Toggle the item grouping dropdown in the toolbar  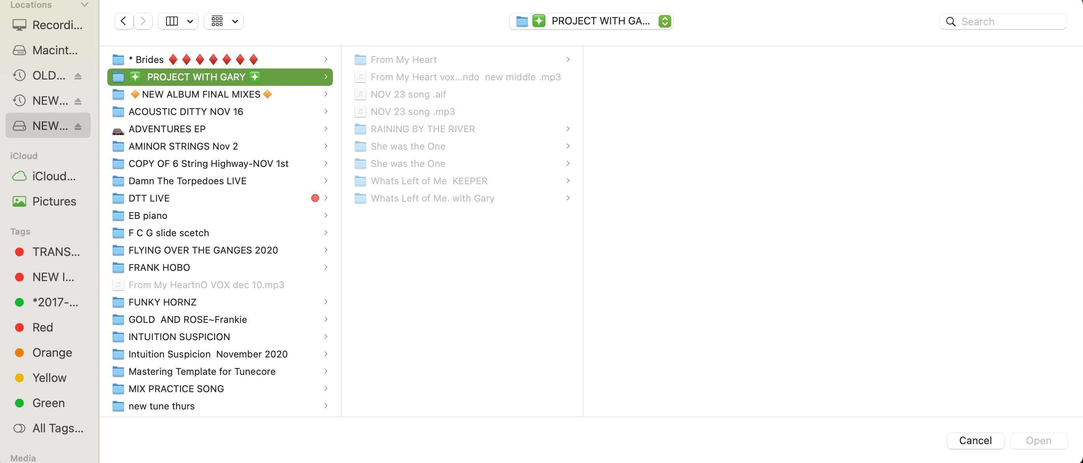235,21
